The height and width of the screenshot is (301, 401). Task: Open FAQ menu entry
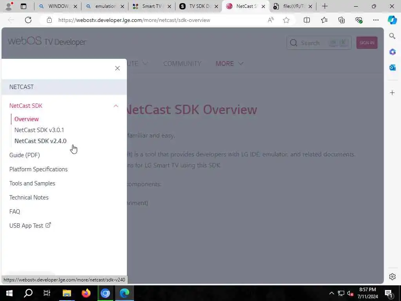coord(14,211)
